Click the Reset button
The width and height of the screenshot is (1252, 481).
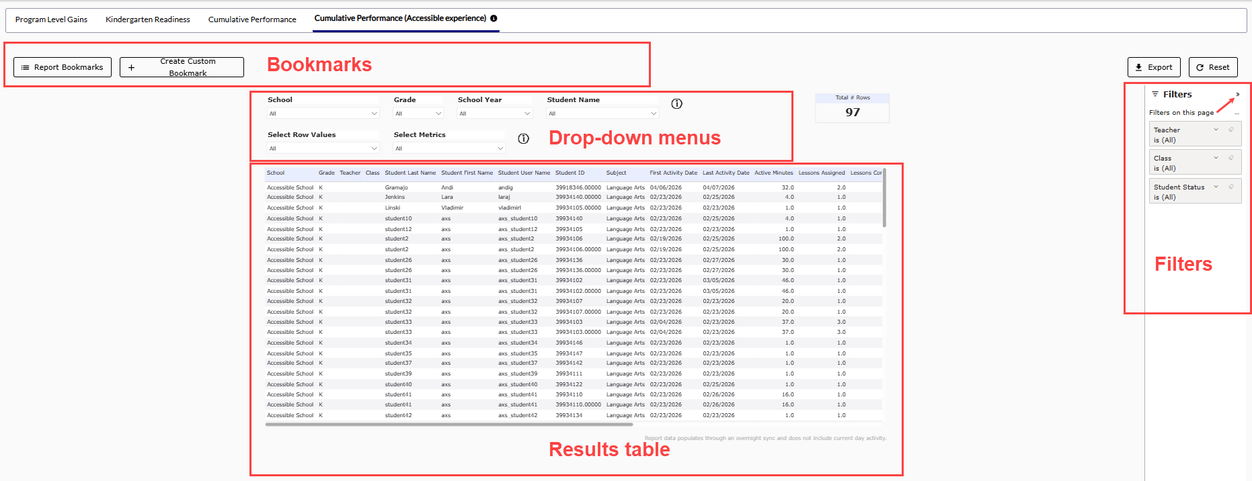point(1212,67)
